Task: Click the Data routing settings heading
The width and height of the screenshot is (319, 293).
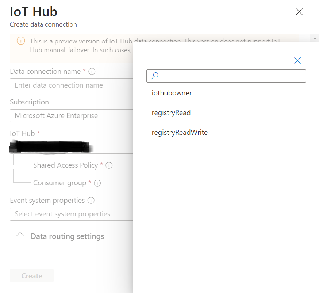Action: tap(67, 236)
